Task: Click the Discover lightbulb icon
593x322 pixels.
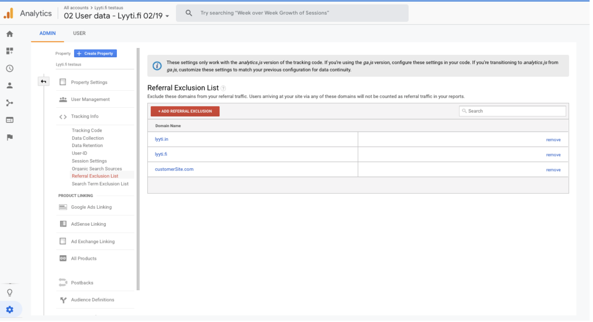Action: [x=10, y=293]
